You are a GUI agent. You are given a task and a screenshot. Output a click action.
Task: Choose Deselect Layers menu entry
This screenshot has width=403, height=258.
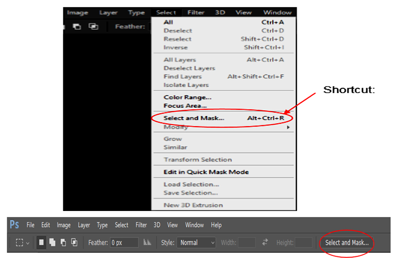point(224,69)
